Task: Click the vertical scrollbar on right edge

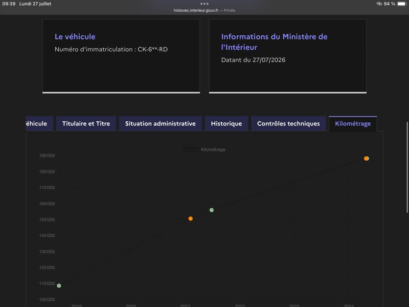Action: point(407,167)
